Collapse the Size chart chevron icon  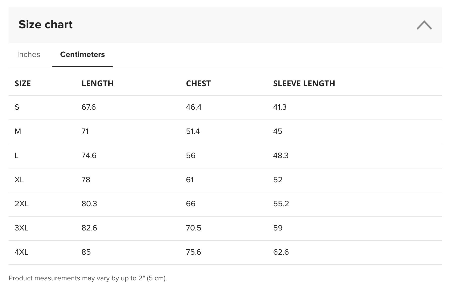coord(424,25)
